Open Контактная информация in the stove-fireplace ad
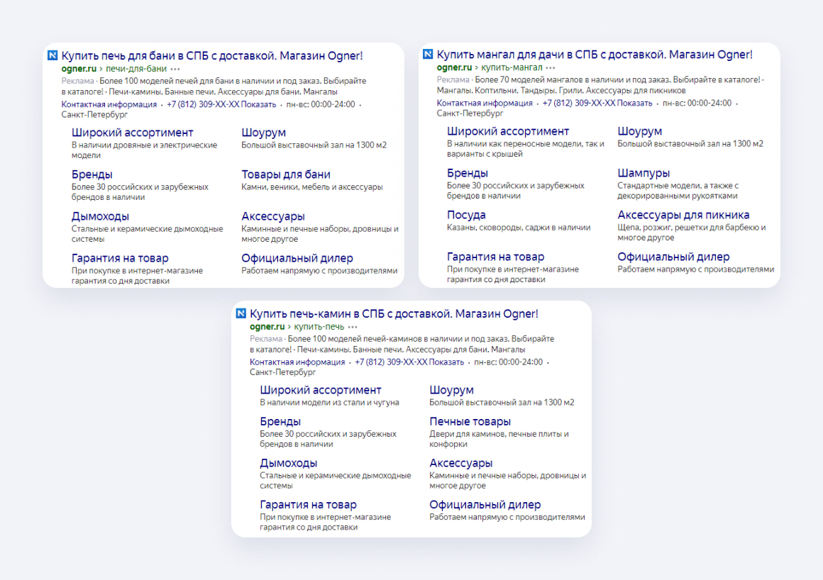 click(x=297, y=362)
